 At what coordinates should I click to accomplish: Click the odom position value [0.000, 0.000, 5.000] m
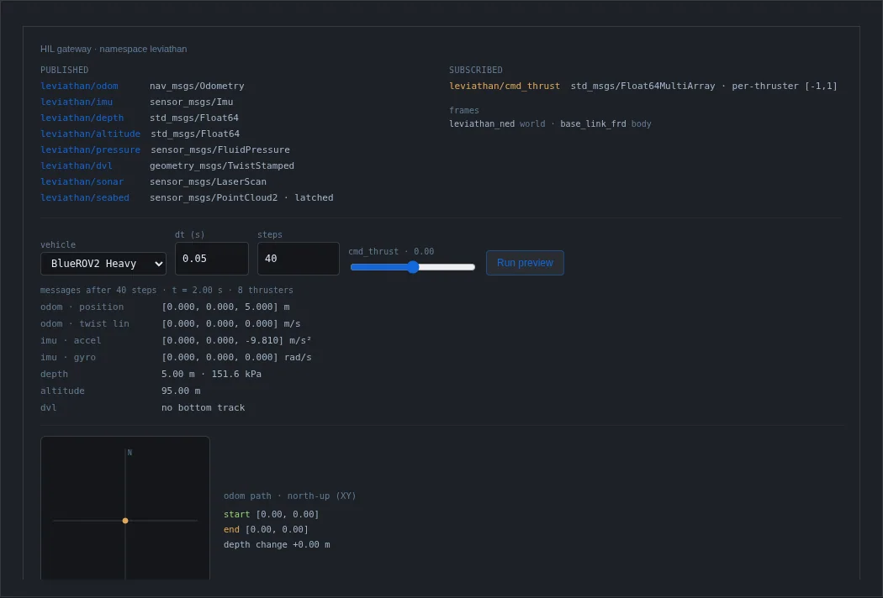[x=225, y=307]
